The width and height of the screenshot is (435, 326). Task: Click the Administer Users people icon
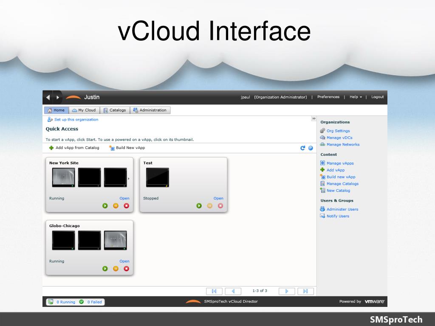click(322, 209)
